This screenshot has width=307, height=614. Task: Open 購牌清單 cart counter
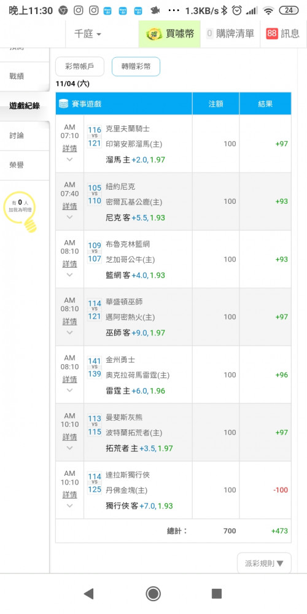click(x=230, y=34)
